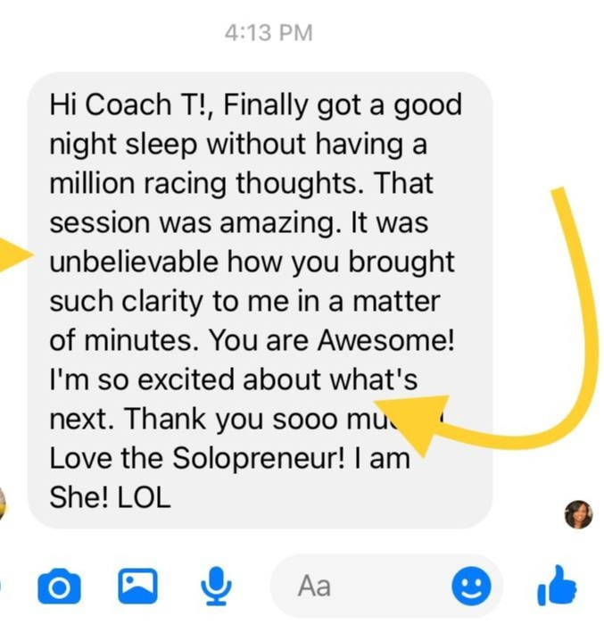Click the read-receipt avatar beside the message
This screenshot has height=633, width=604.
[579, 514]
